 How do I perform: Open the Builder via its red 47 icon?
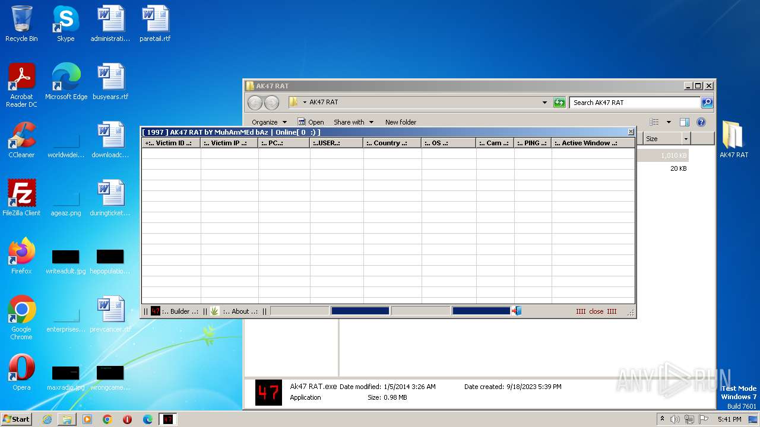point(156,311)
